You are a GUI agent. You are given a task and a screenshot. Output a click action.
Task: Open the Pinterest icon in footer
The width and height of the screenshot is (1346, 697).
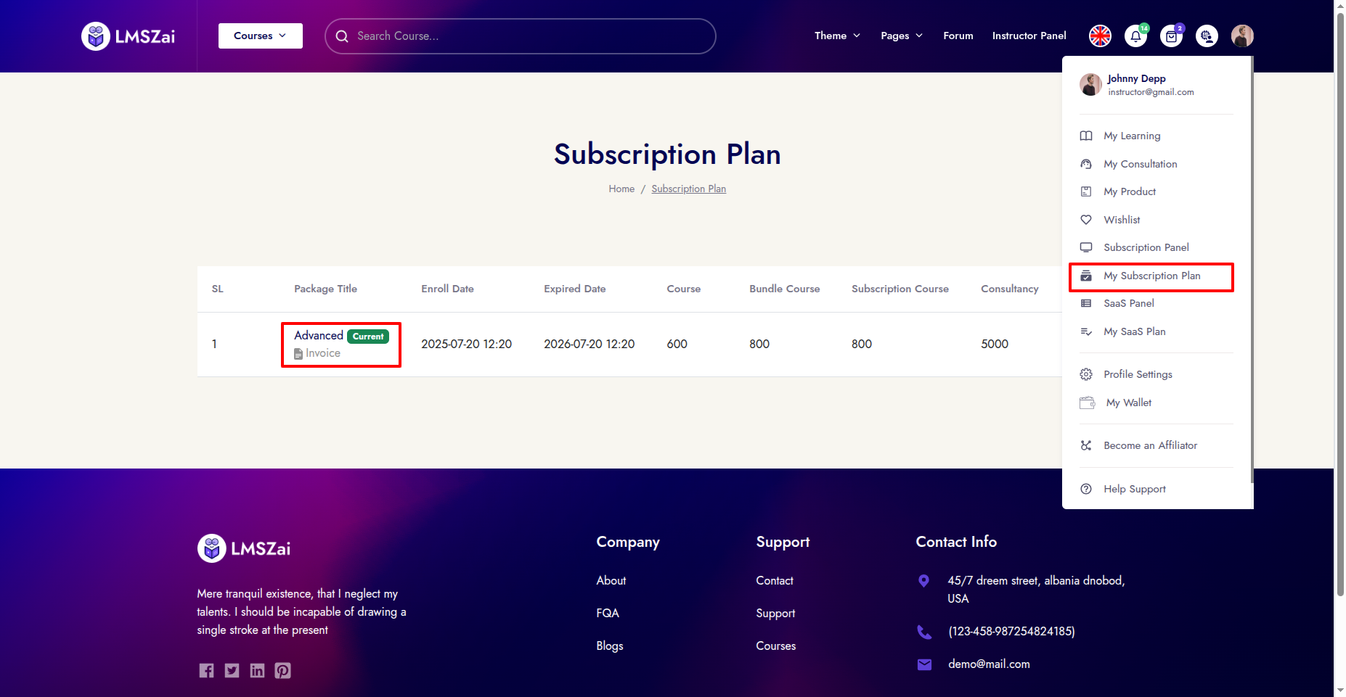(x=282, y=670)
